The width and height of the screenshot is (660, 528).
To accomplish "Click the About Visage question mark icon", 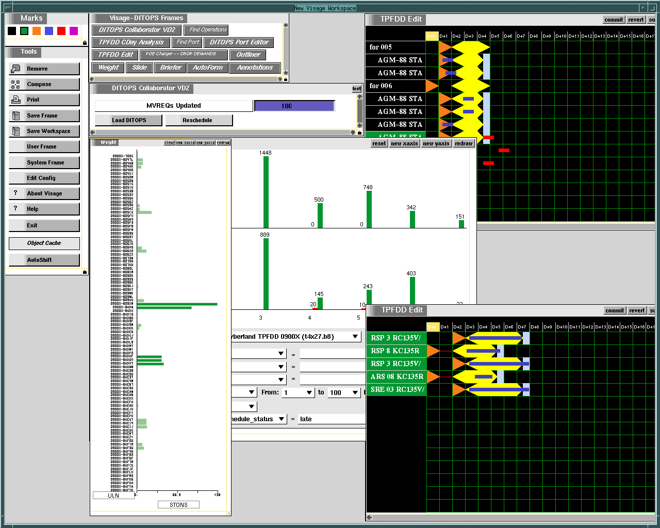I will tap(15, 193).
